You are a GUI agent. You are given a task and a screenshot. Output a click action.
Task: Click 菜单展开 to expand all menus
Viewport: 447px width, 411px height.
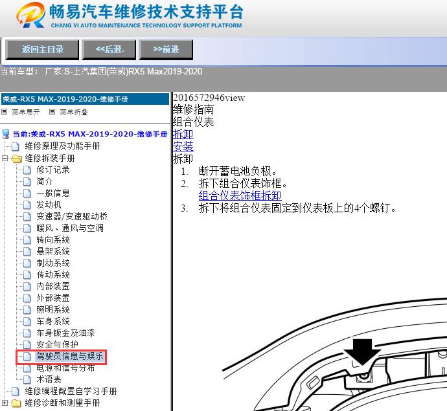26,112
